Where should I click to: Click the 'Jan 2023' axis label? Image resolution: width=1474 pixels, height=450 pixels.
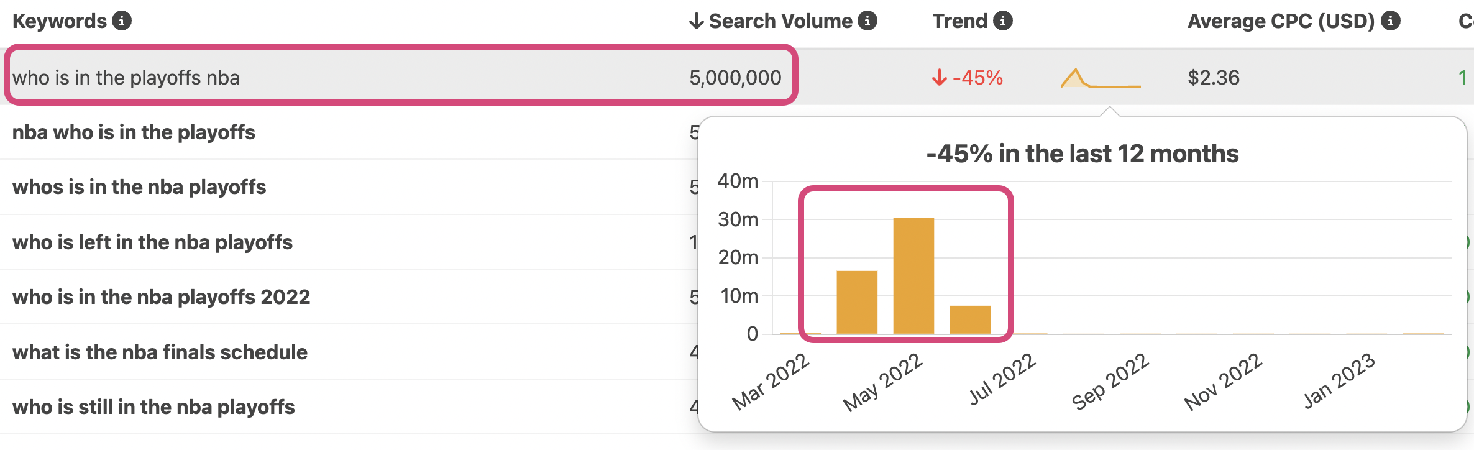click(x=1339, y=380)
